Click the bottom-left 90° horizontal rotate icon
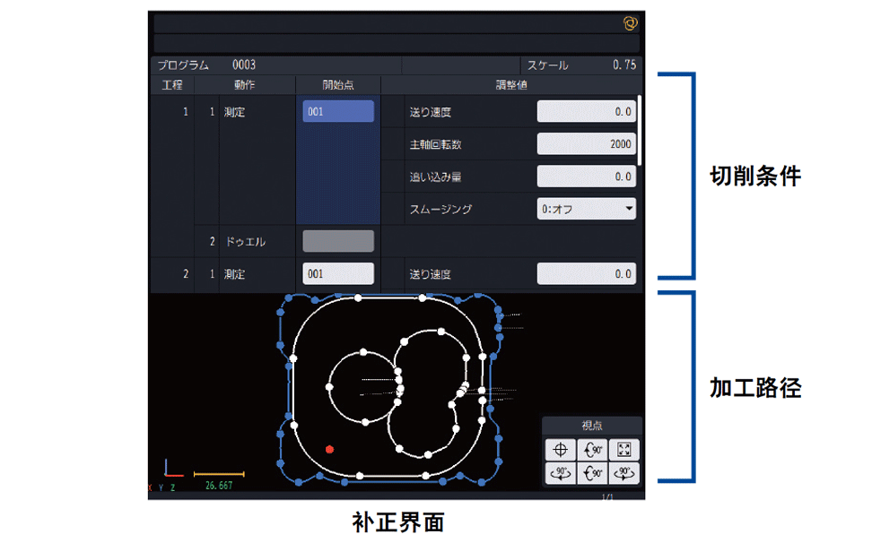 click(x=560, y=473)
